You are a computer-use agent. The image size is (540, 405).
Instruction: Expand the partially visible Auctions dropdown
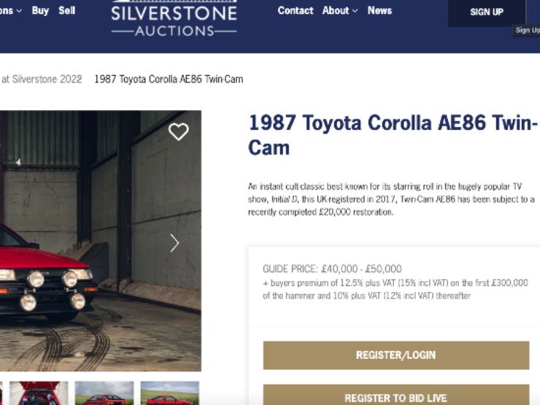10,11
